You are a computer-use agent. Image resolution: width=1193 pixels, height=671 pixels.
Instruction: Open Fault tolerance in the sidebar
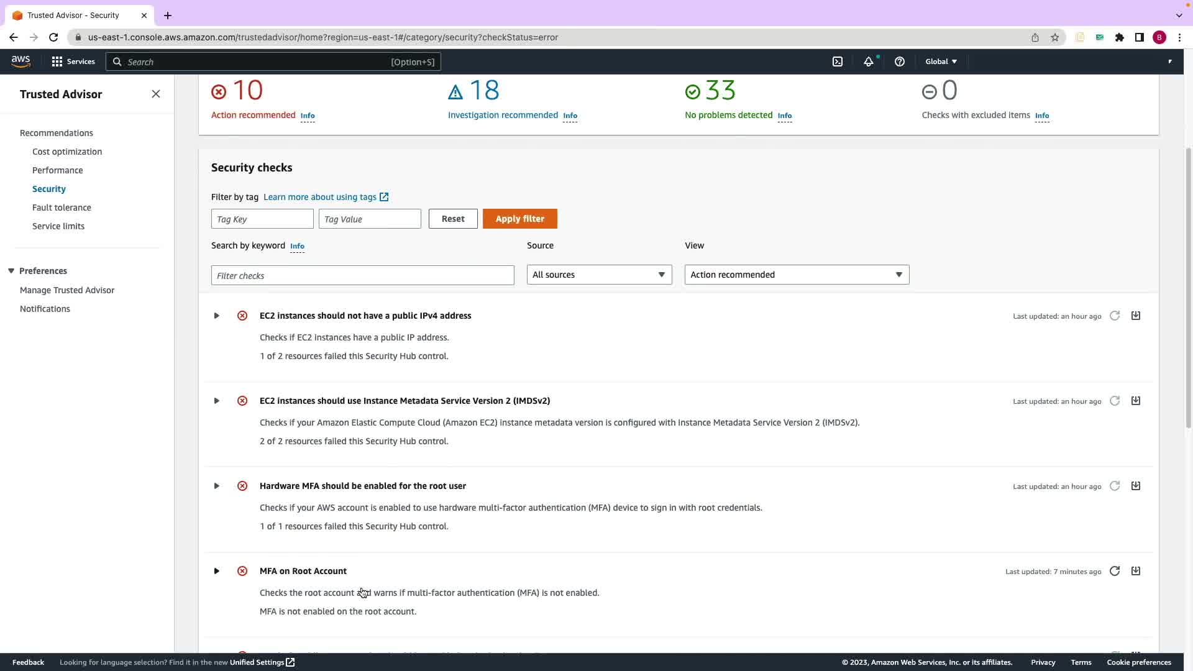(x=62, y=208)
